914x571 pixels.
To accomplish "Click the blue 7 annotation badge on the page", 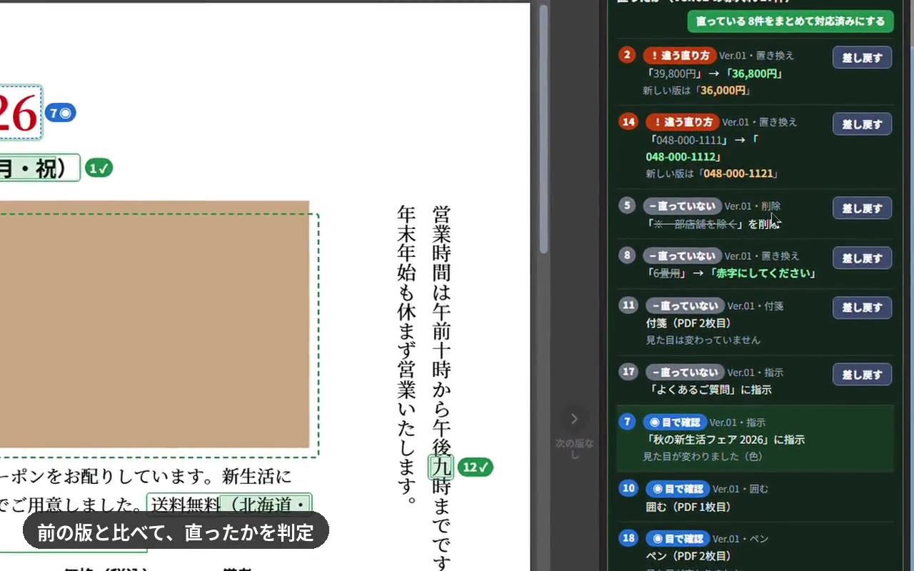I will pyautogui.click(x=61, y=113).
